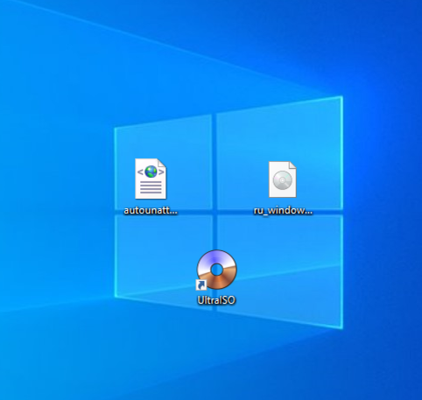
Task: Click the "autounatt..." file name label
Action: (x=151, y=210)
